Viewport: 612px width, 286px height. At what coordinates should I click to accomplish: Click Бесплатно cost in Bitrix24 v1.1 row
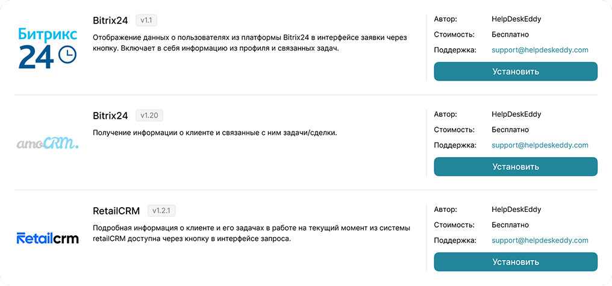point(510,34)
